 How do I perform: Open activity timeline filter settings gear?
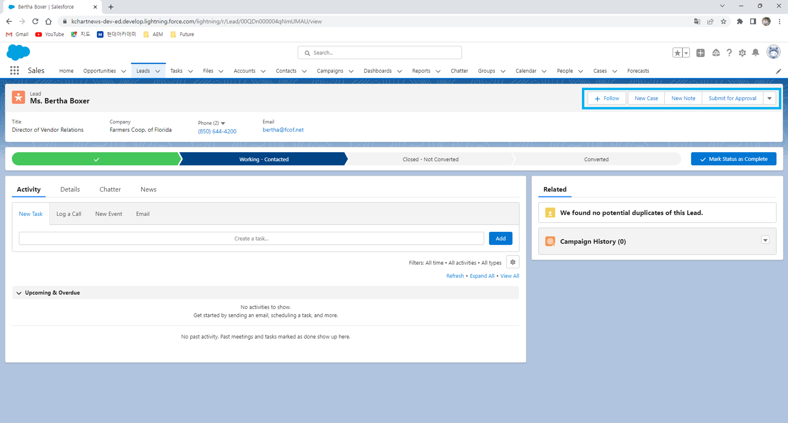(513, 262)
